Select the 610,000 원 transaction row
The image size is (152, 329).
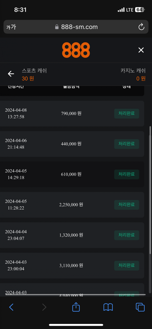coord(71,174)
